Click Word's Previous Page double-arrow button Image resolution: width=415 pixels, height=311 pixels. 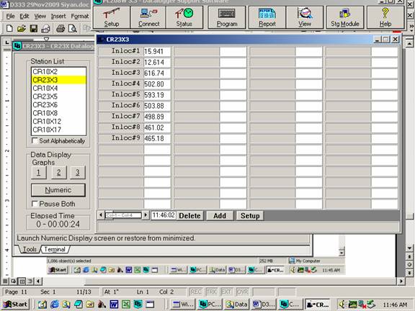(409, 256)
